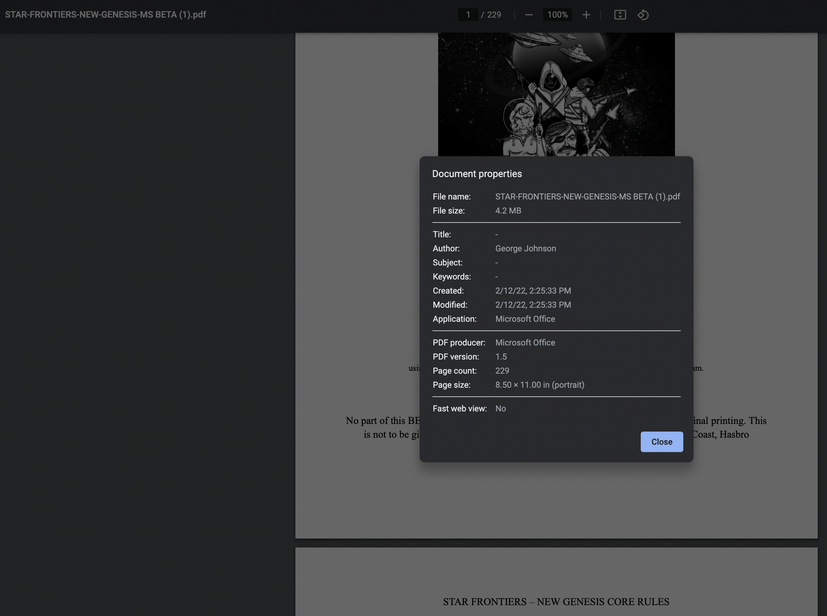Click the Created date value
The width and height of the screenshot is (827, 616).
click(x=533, y=290)
